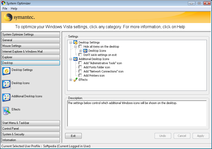Toggle Don't save settings on exit
The image size is (212, 149).
click(x=80, y=55)
